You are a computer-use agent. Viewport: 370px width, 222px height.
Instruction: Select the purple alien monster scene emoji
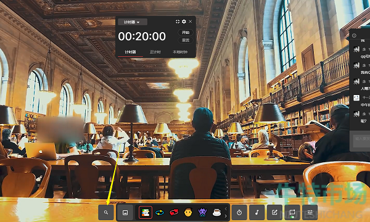tap(202, 213)
